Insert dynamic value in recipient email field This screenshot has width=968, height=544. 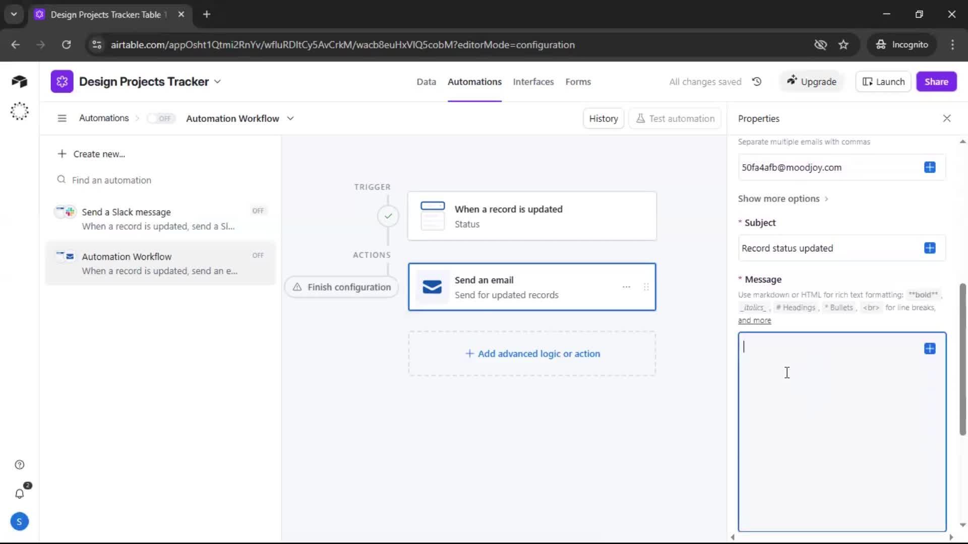tap(930, 167)
